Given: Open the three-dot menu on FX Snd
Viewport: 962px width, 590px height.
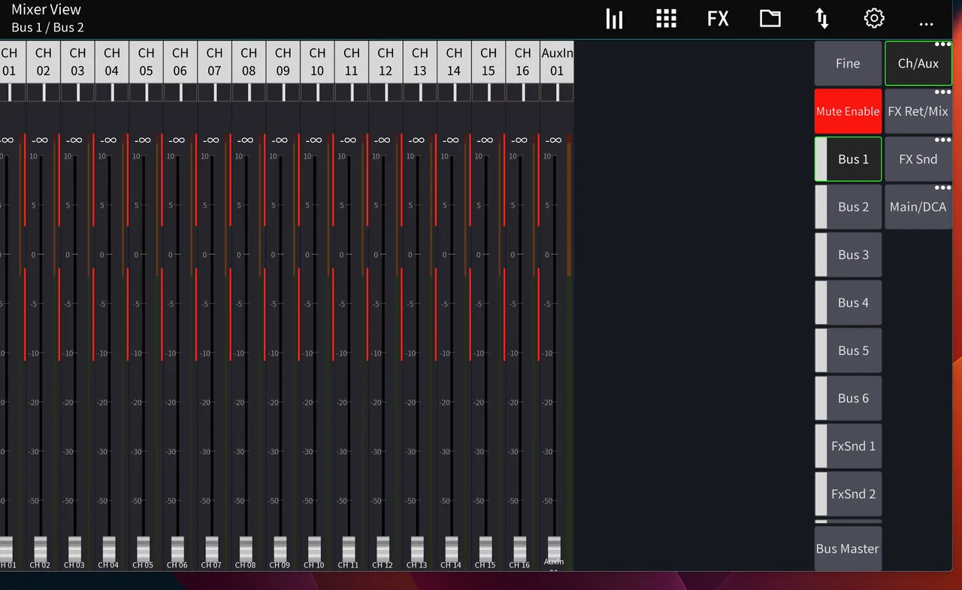Looking at the screenshot, I should click(942, 141).
